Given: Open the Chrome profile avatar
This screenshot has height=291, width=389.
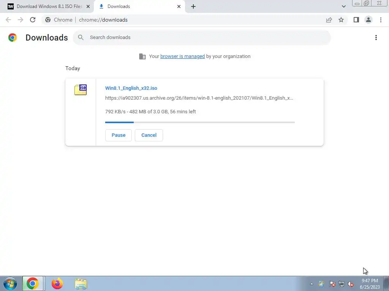Looking at the screenshot, I should click(368, 20).
